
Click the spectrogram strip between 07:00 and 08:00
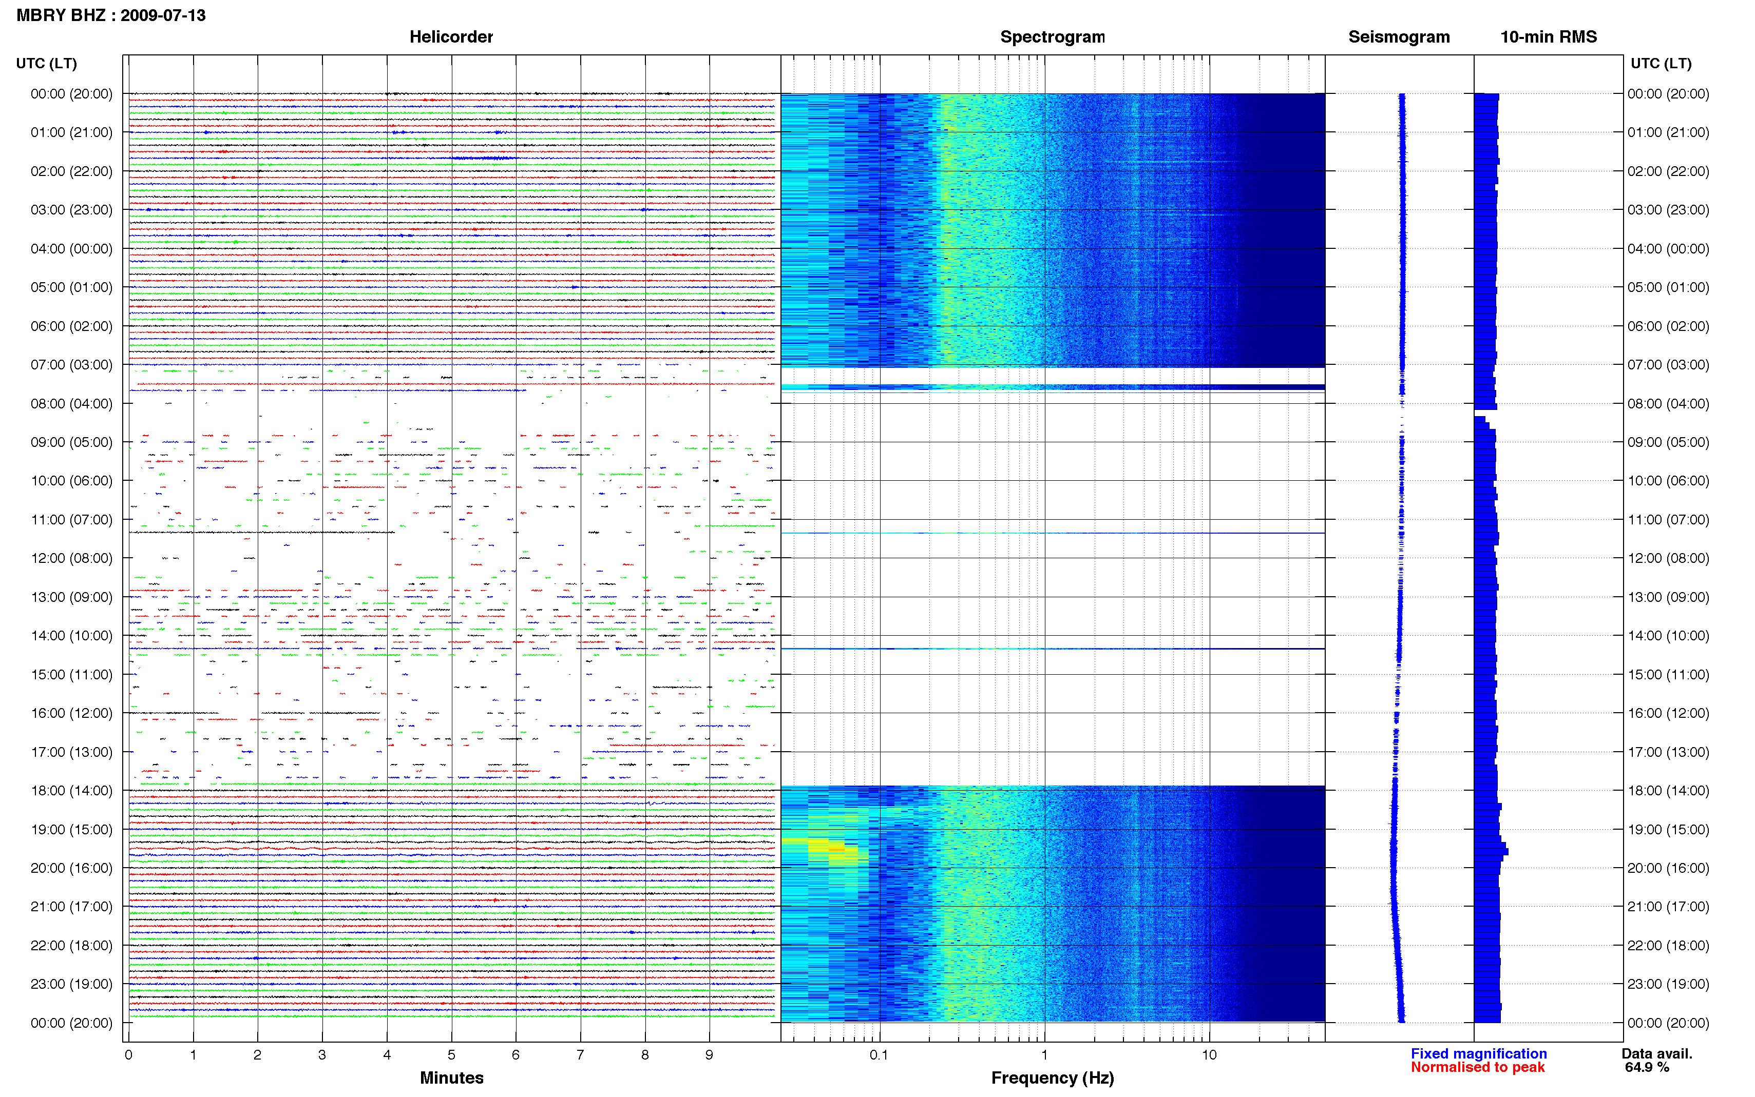(1053, 387)
